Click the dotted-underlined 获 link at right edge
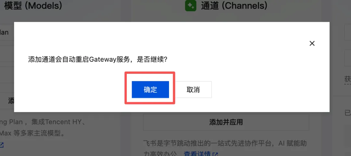 pyautogui.click(x=348, y=79)
